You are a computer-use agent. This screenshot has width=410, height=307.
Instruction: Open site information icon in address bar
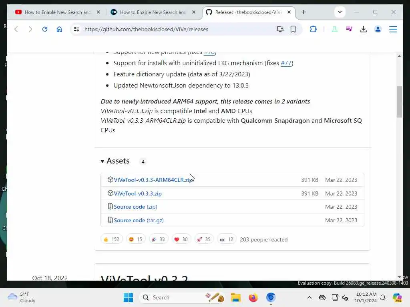(x=76, y=29)
